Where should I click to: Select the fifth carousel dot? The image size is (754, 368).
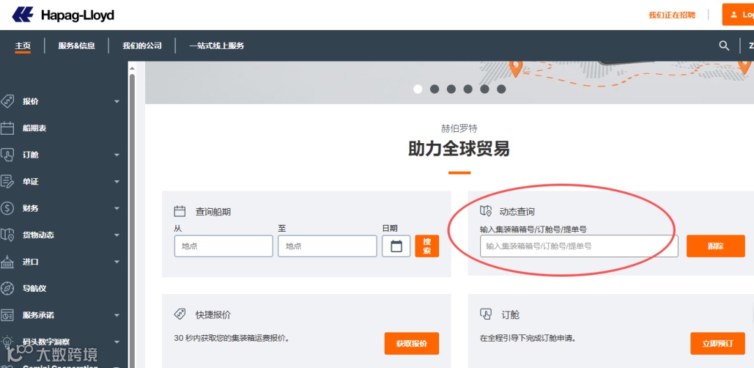pos(485,89)
